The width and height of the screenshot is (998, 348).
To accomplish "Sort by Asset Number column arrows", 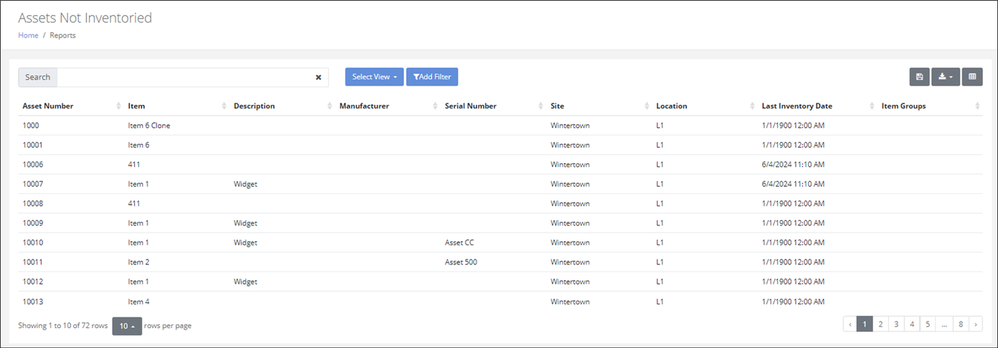I will (118, 106).
